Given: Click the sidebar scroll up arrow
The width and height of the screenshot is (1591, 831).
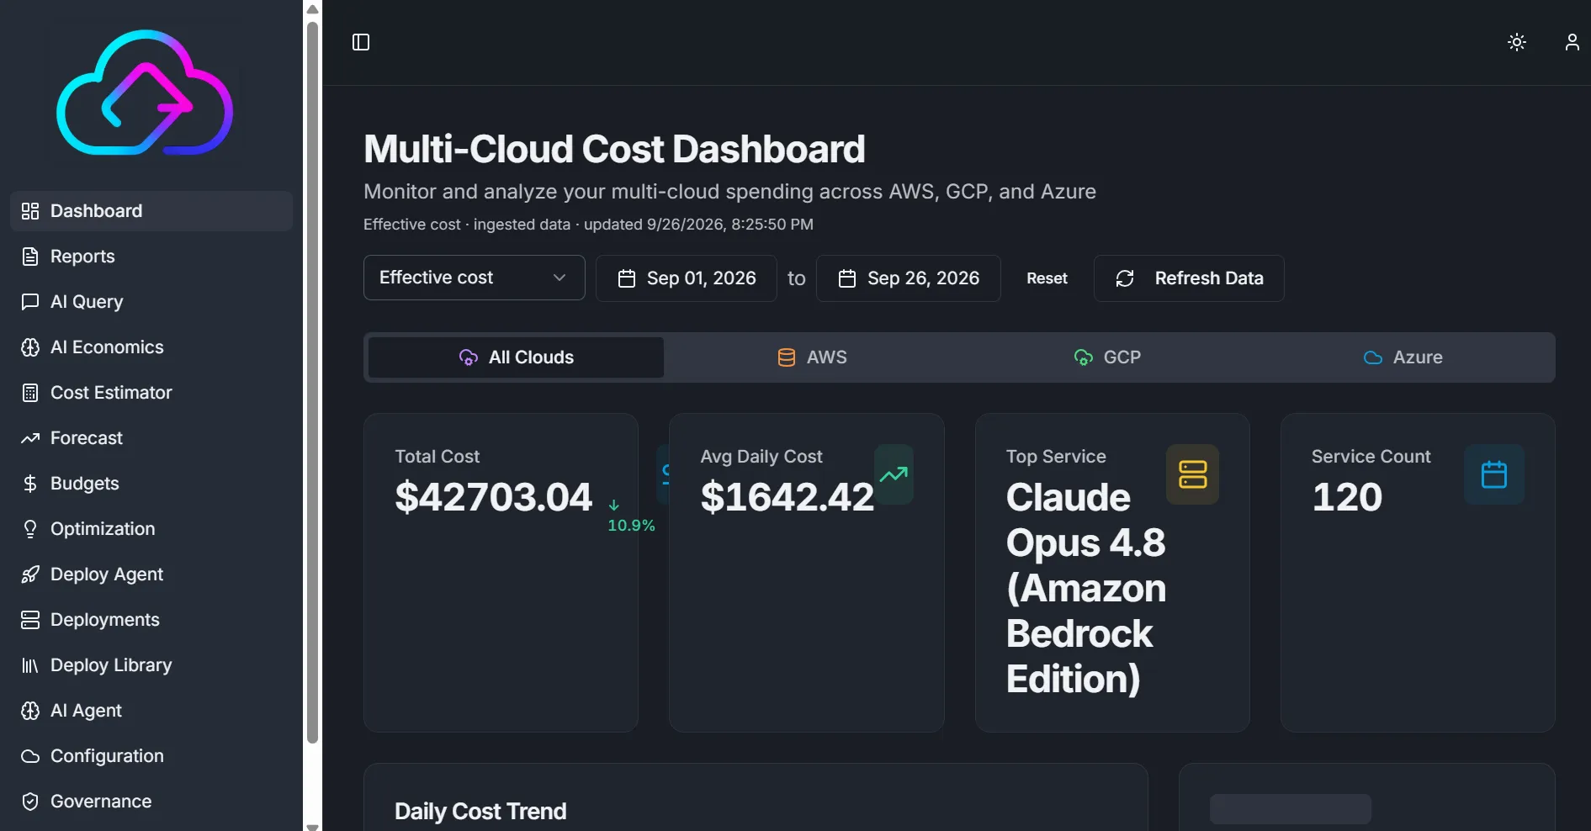Looking at the screenshot, I should pyautogui.click(x=312, y=10).
